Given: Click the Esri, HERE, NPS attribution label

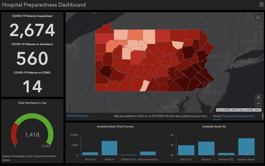Looking at the screenshot, I should (239, 110).
